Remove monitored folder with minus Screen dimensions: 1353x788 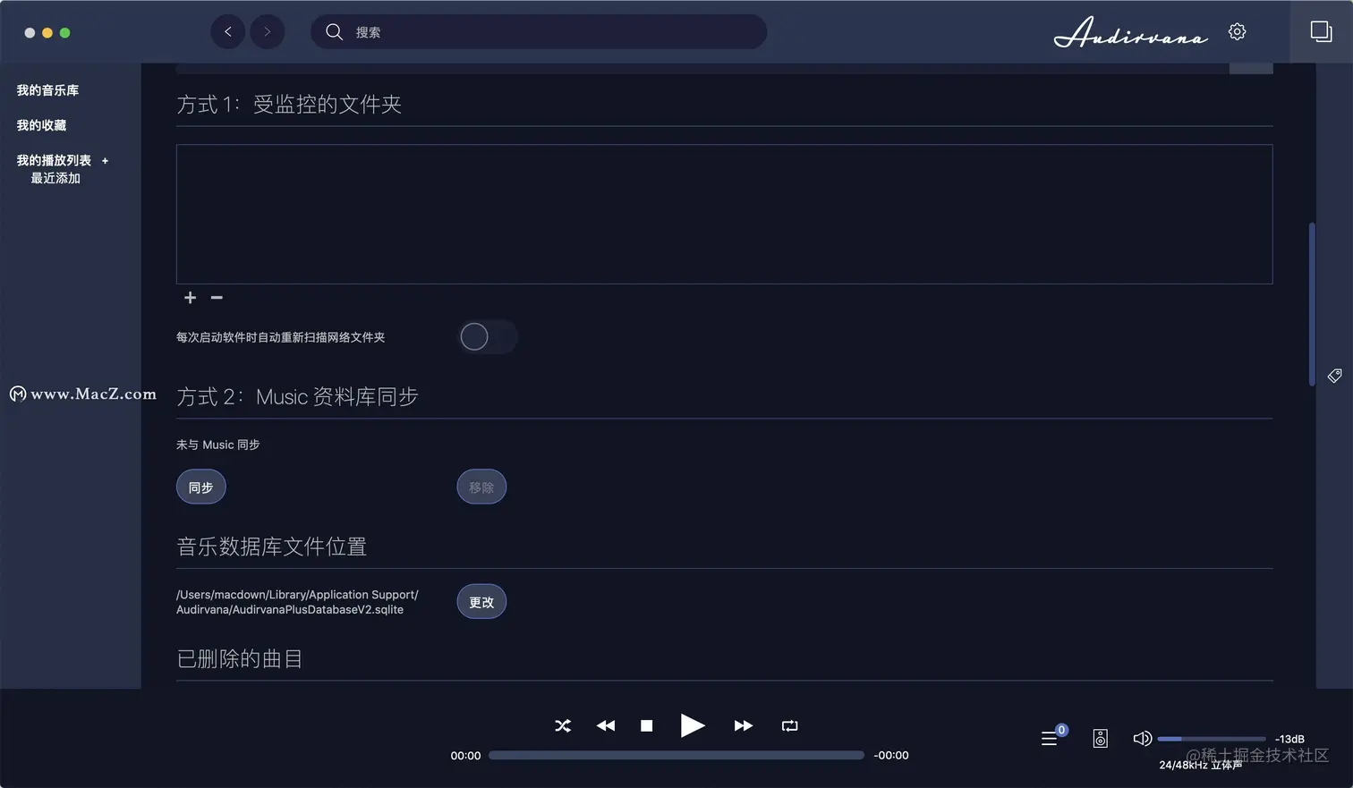[217, 297]
